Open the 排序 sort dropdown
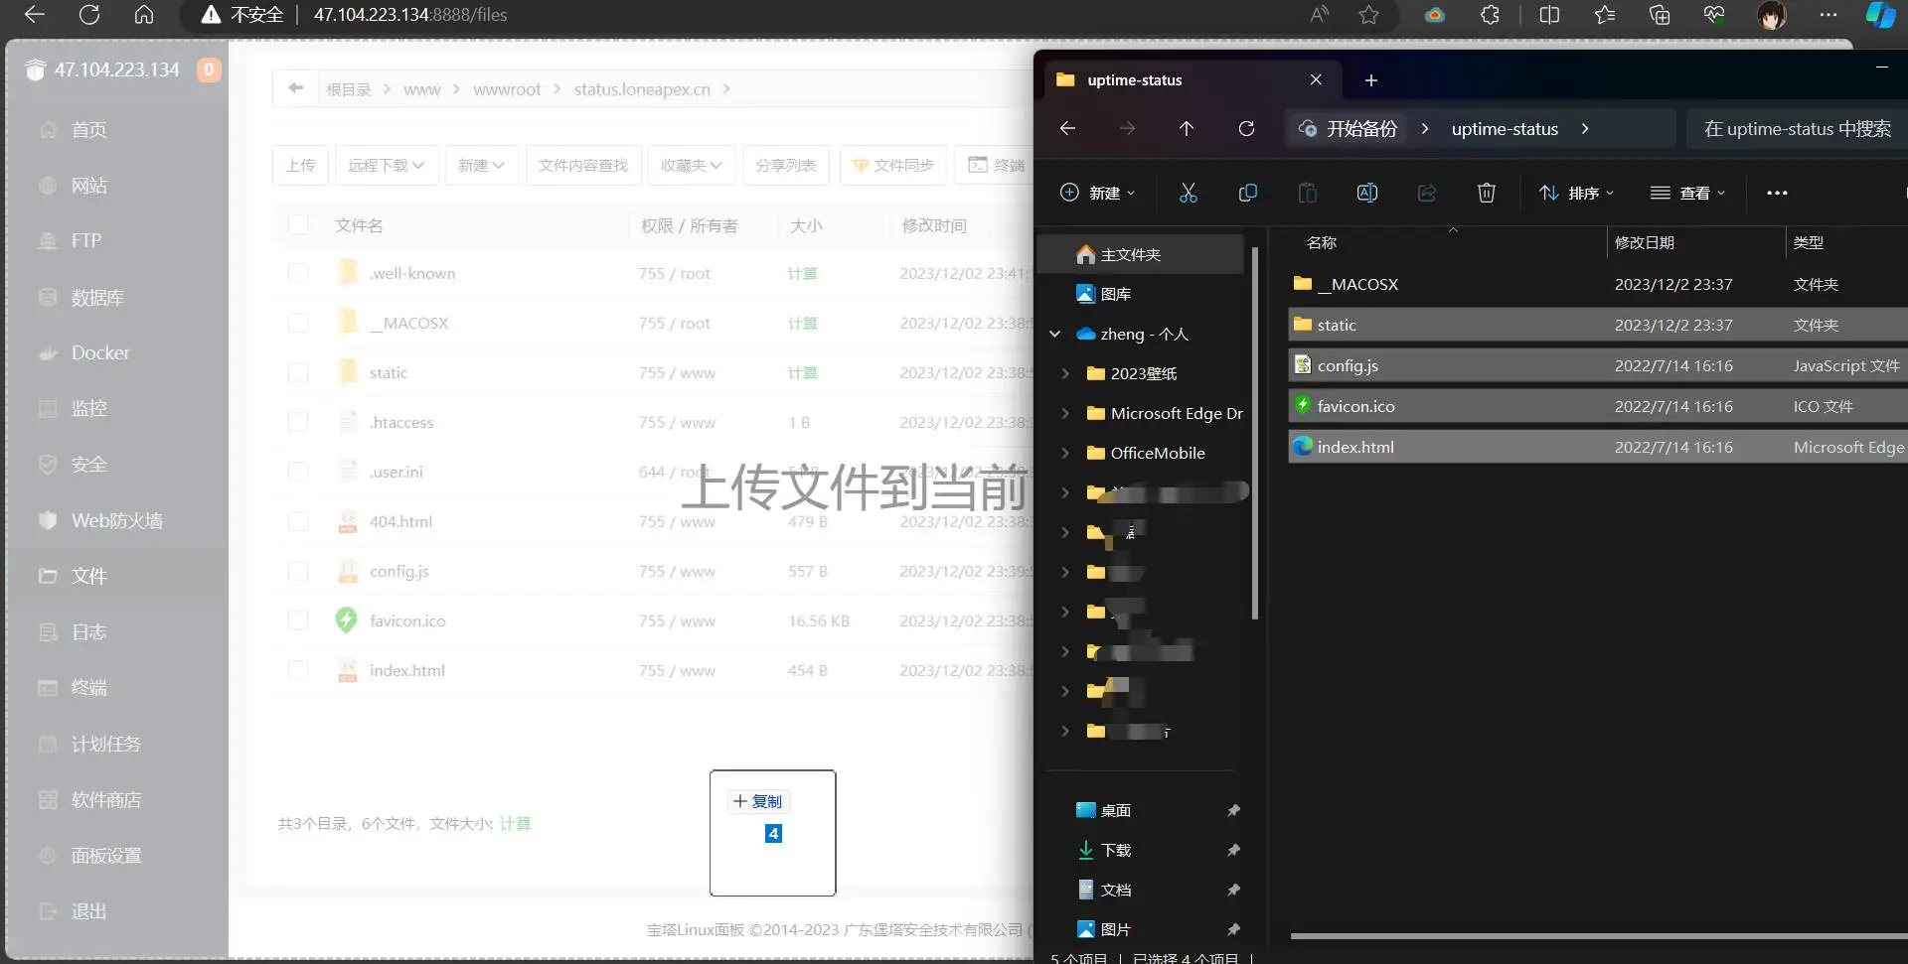The height and width of the screenshot is (964, 1908). (1576, 193)
